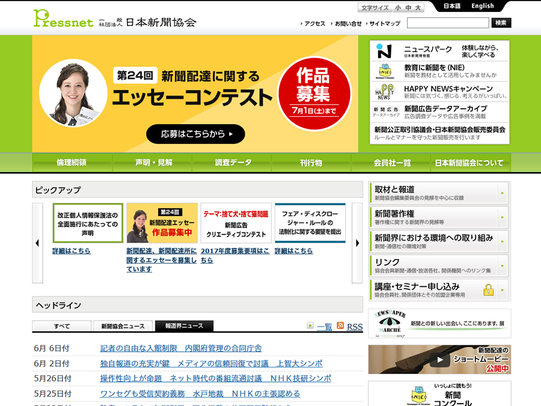Open the 声明・見解 menu

[x=153, y=162]
